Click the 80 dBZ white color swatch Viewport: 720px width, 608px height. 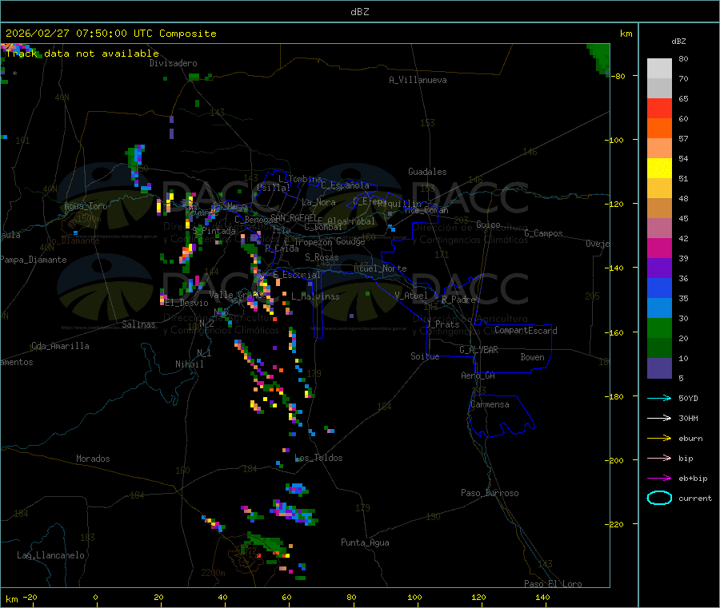[659, 69]
